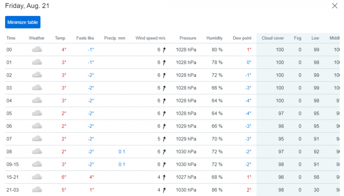Click the Dew point column header
The height and width of the screenshot is (196, 344).
[242, 38]
